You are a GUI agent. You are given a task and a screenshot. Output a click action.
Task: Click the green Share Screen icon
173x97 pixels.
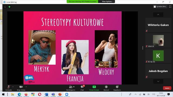(94, 87)
